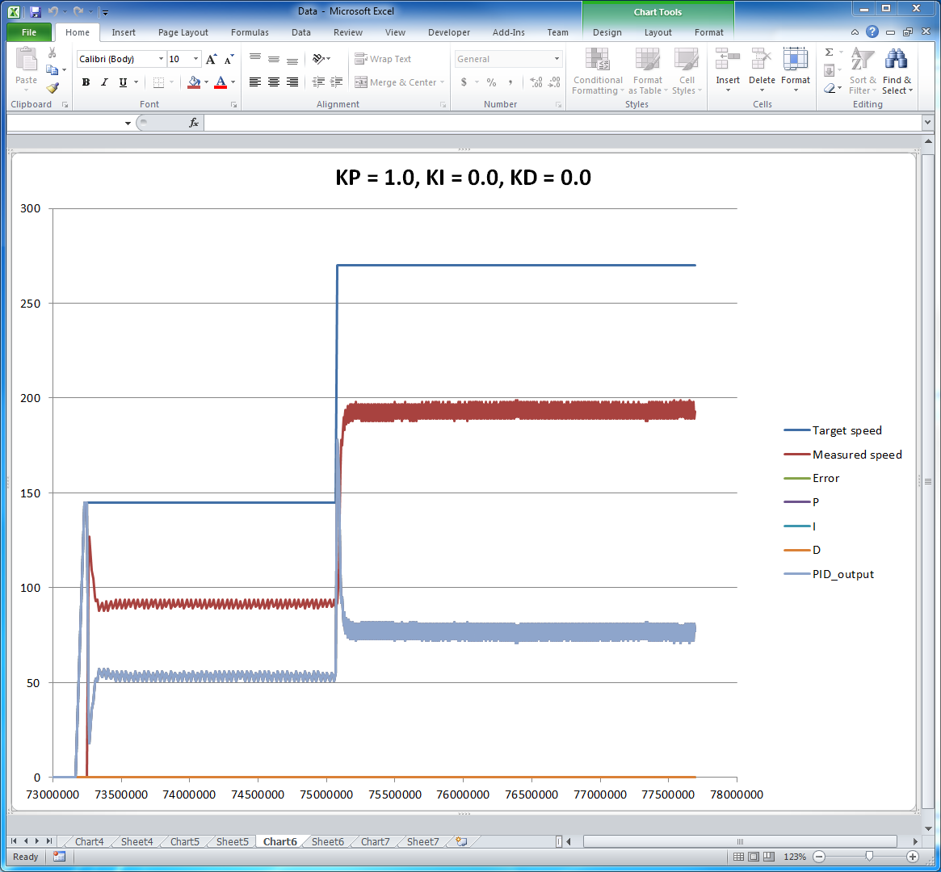The height and width of the screenshot is (872, 941).
Task: Click the zoom slider handle
Action: point(868,857)
